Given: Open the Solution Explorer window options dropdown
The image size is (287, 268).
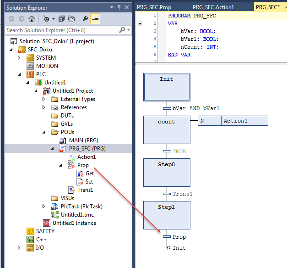Looking at the screenshot, I should click(x=113, y=7).
